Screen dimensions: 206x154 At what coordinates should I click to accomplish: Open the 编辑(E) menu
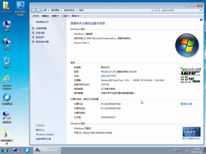point(45,16)
